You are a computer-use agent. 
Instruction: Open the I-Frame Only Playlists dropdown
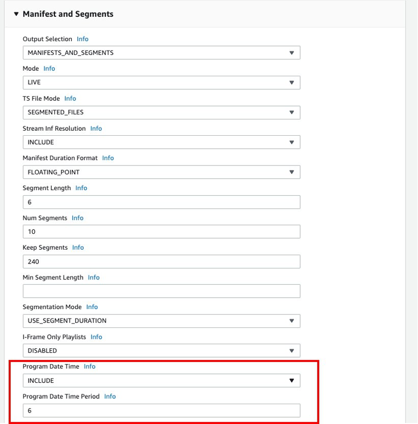tap(161, 350)
